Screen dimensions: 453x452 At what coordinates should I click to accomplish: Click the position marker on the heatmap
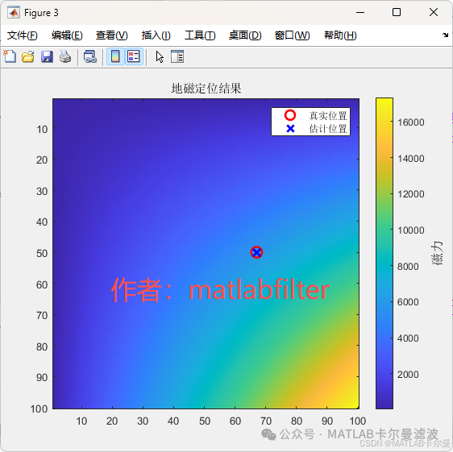pos(256,252)
